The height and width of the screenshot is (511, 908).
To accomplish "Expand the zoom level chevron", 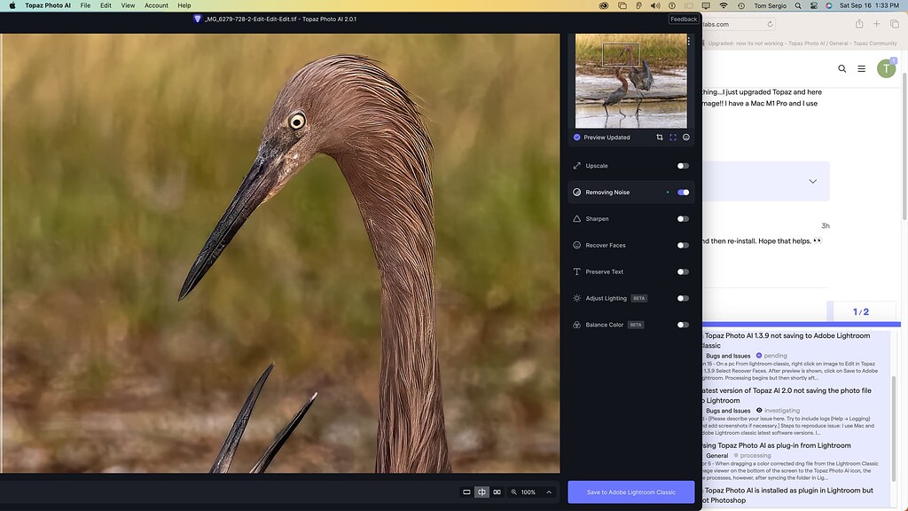I will 549,491.
